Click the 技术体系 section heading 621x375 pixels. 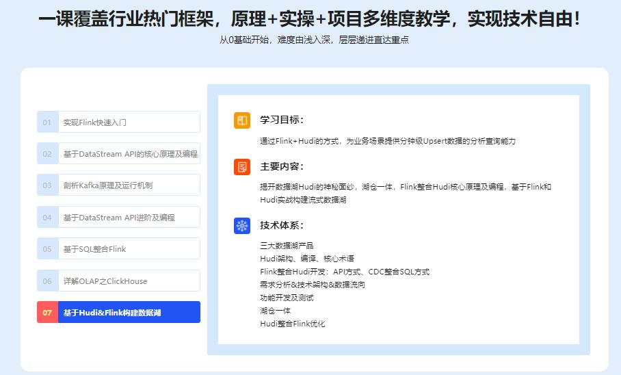click(x=282, y=226)
